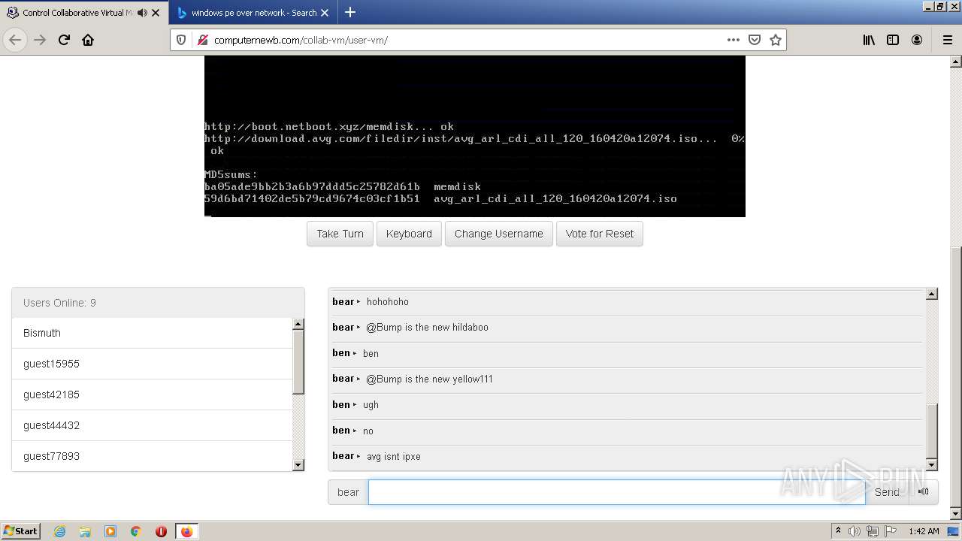This screenshot has height=541, width=962.
Task: Focus the chat message input box
Action: coord(616,492)
